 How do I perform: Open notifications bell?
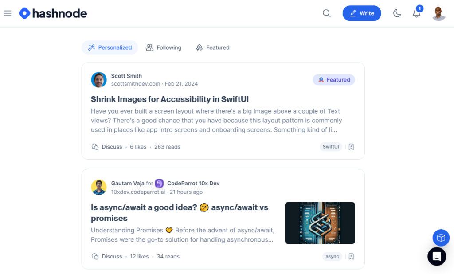click(x=417, y=13)
